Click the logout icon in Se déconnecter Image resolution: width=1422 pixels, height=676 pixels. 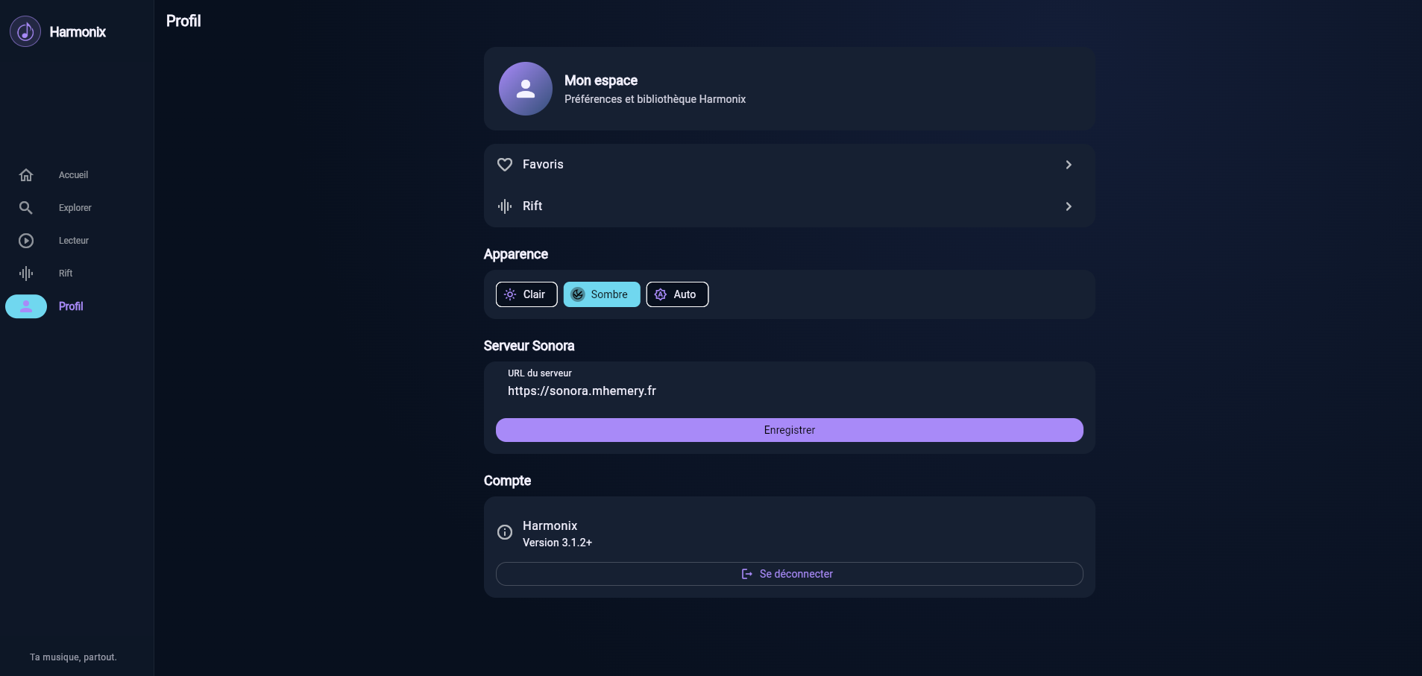tap(746, 574)
